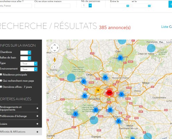This screenshot has height=139, width=172.
Task: Click the red cluster marker over Paris
Action: coord(109,93)
